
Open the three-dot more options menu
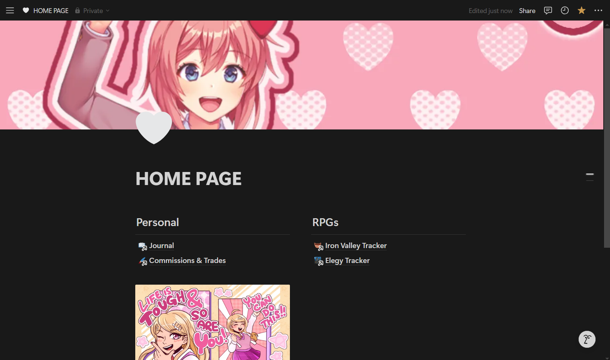pos(598,10)
